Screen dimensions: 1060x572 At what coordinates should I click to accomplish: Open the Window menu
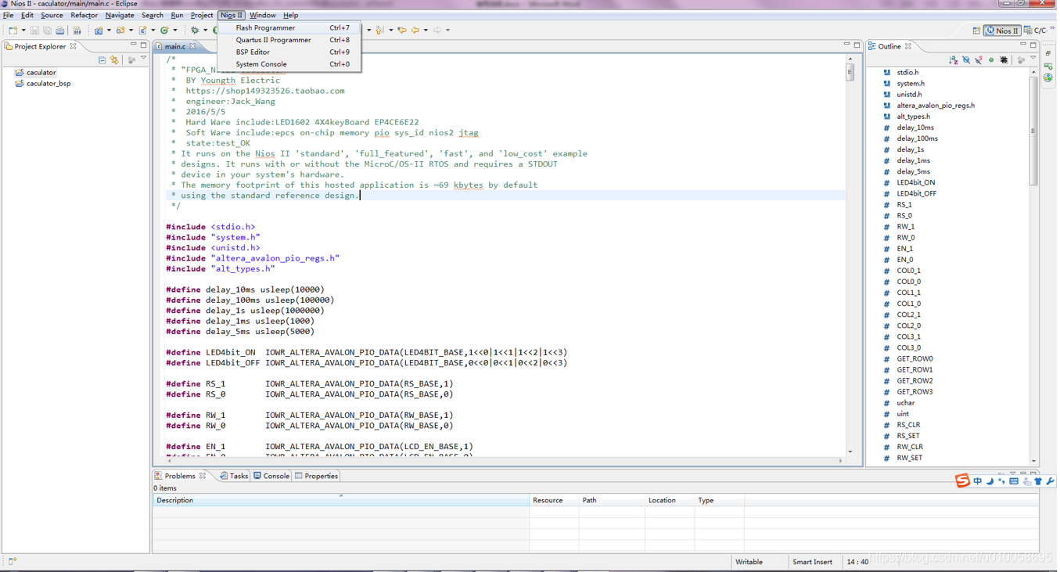click(262, 15)
